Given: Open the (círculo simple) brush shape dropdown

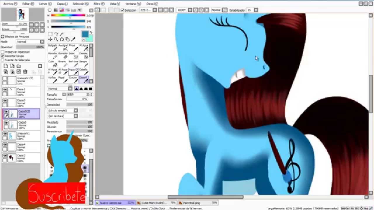Looking at the screenshot, I should (76, 111).
